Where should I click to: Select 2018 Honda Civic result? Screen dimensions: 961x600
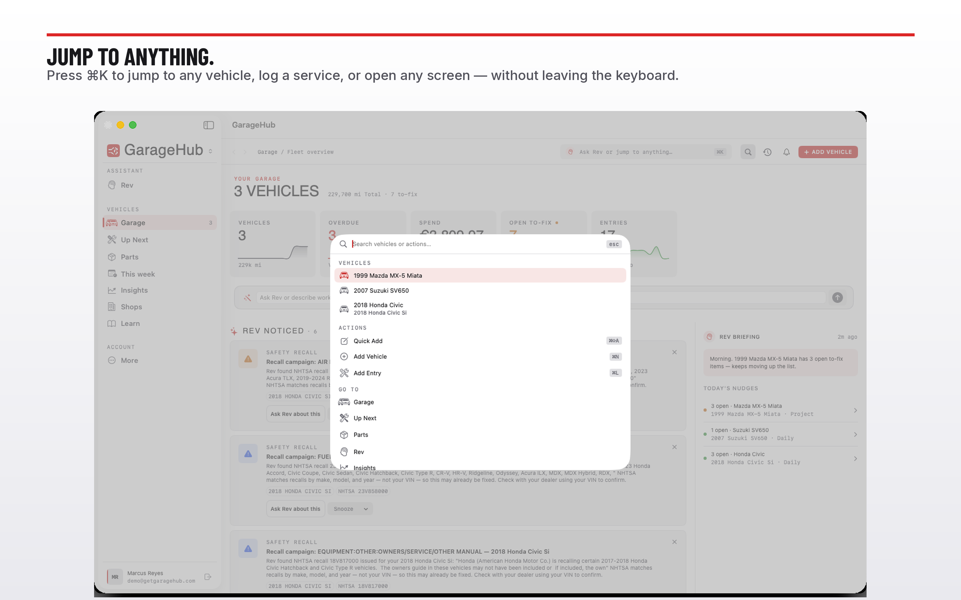(x=480, y=309)
